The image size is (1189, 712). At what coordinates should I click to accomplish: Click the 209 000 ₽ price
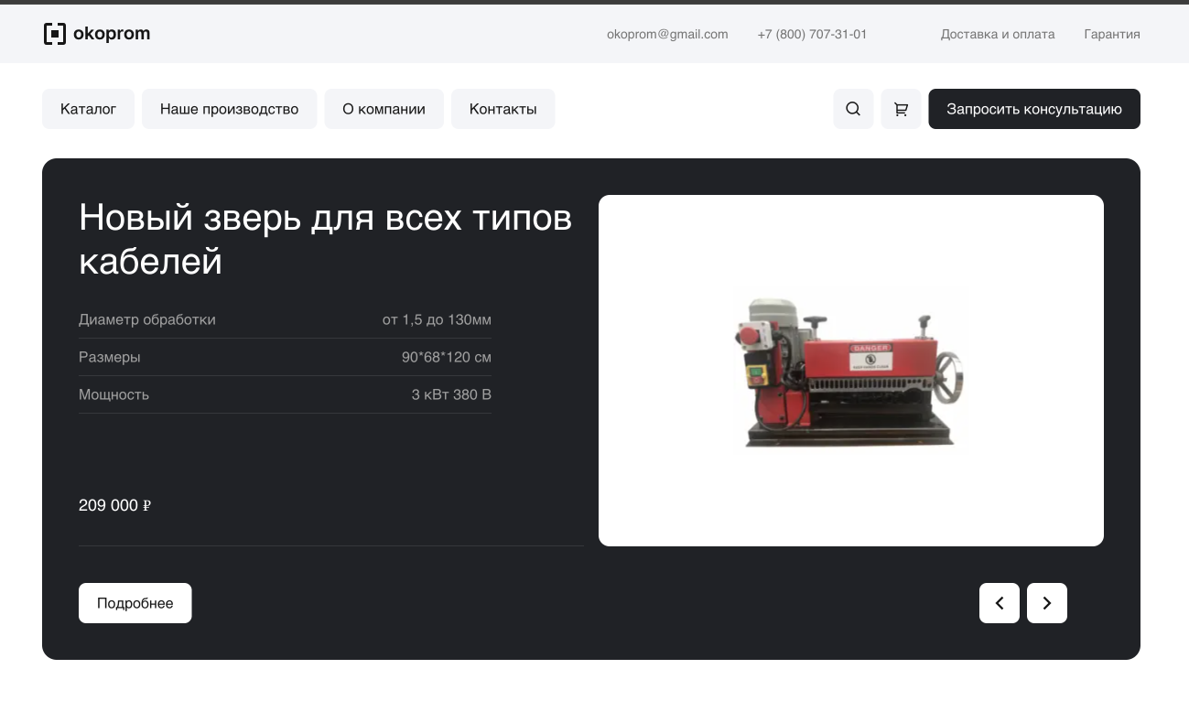click(114, 505)
